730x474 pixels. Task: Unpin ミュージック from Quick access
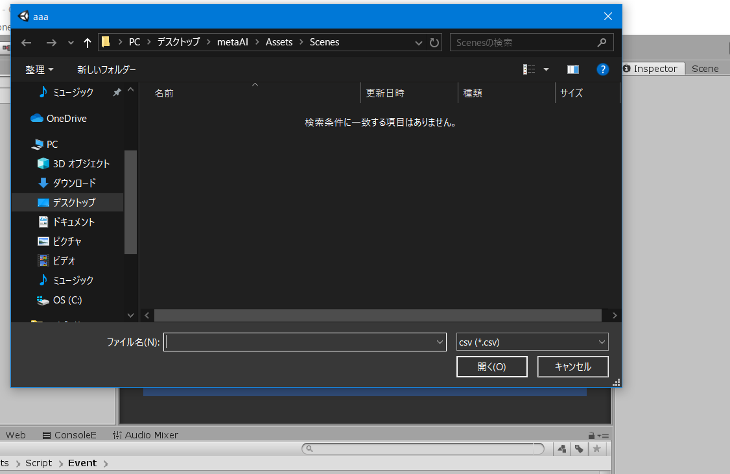(116, 92)
